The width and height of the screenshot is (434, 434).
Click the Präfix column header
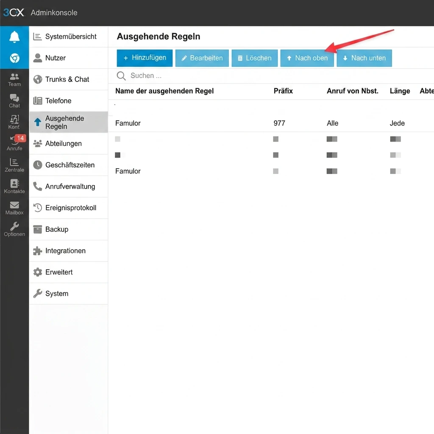(x=283, y=91)
